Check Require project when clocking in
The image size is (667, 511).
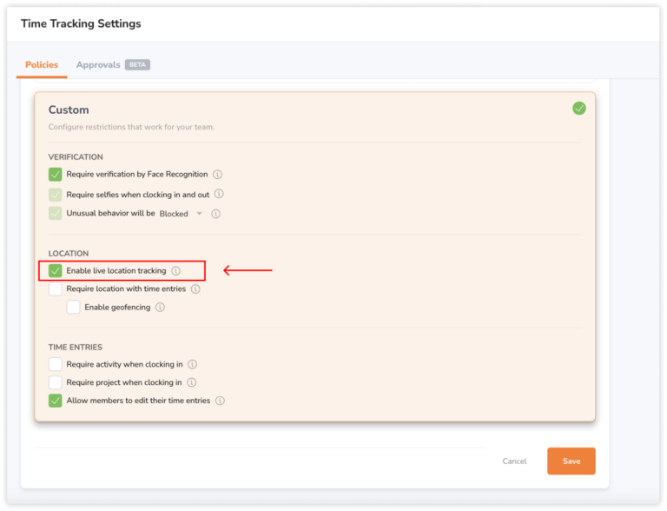pyautogui.click(x=56, y=382)
